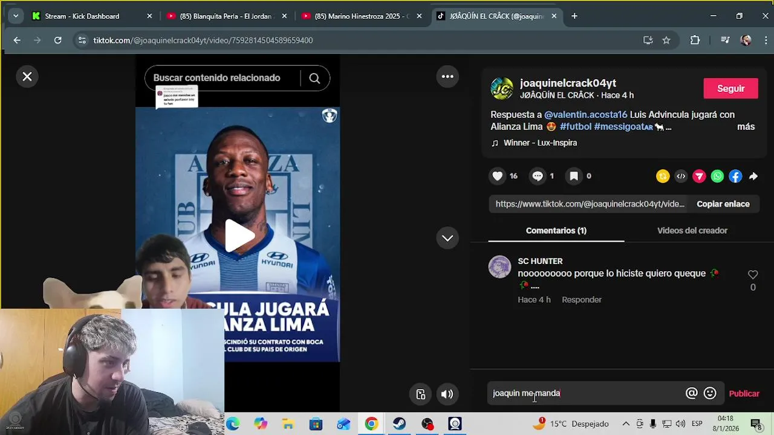Open Steam from taskbar
Viewport: 774px width, 435px height.
(x=399, y=424)
